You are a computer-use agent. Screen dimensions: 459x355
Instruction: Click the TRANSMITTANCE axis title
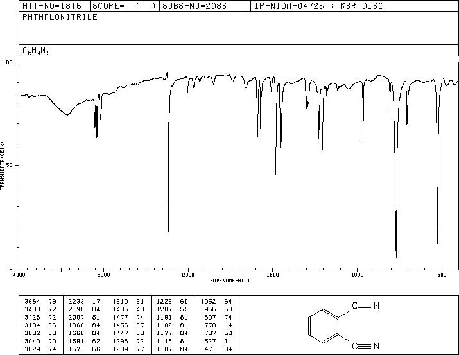tap(2, 166)
